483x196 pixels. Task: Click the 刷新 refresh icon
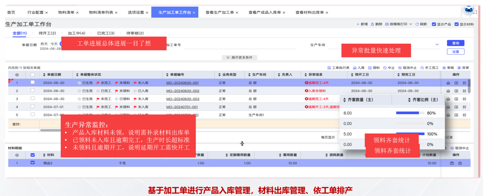pos(417,24)
